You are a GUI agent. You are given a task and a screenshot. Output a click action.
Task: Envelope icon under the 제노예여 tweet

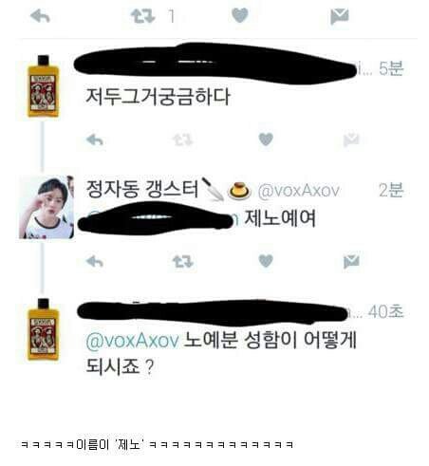[351, 261]
